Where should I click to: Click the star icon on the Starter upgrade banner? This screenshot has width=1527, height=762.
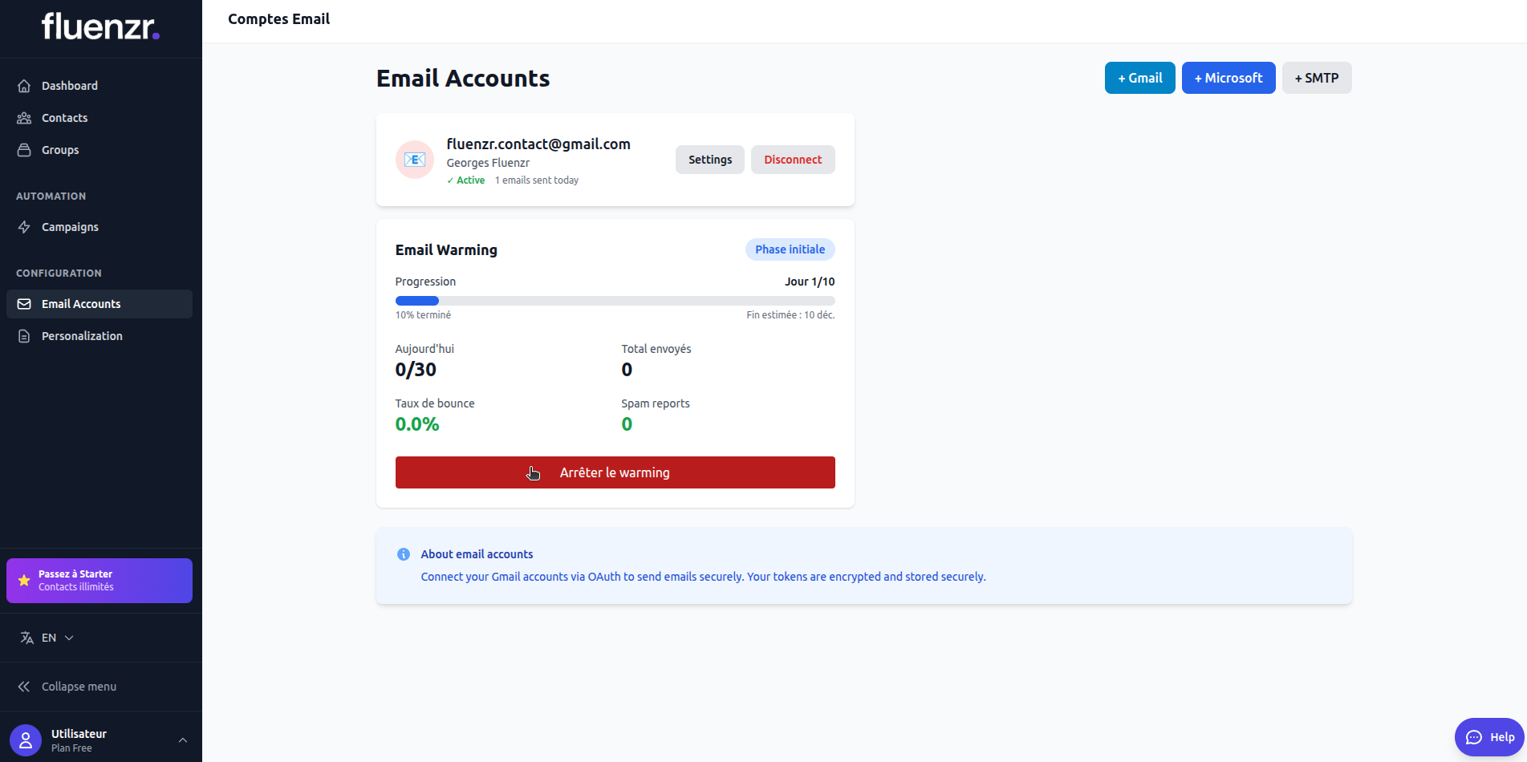click(x=23, y=580)
